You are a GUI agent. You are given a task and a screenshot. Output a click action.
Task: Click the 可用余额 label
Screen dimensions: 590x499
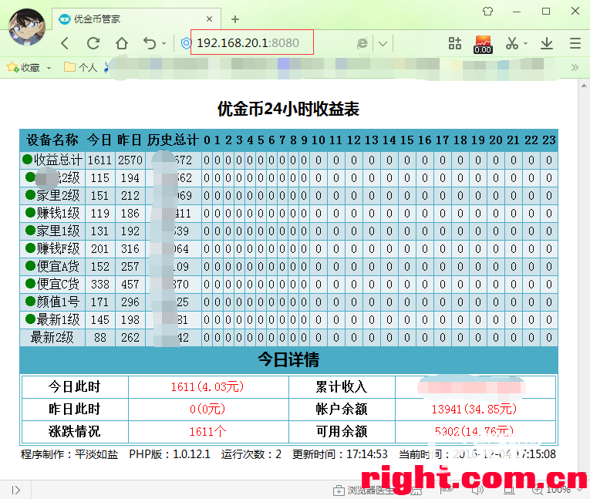coord(342,432)
